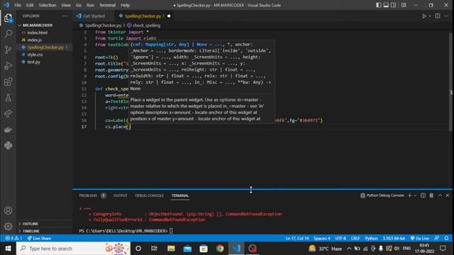This screenshot has height=255, width=454.
Task: Toggle the Primary Side Bar layout
Action: (378, 5)
